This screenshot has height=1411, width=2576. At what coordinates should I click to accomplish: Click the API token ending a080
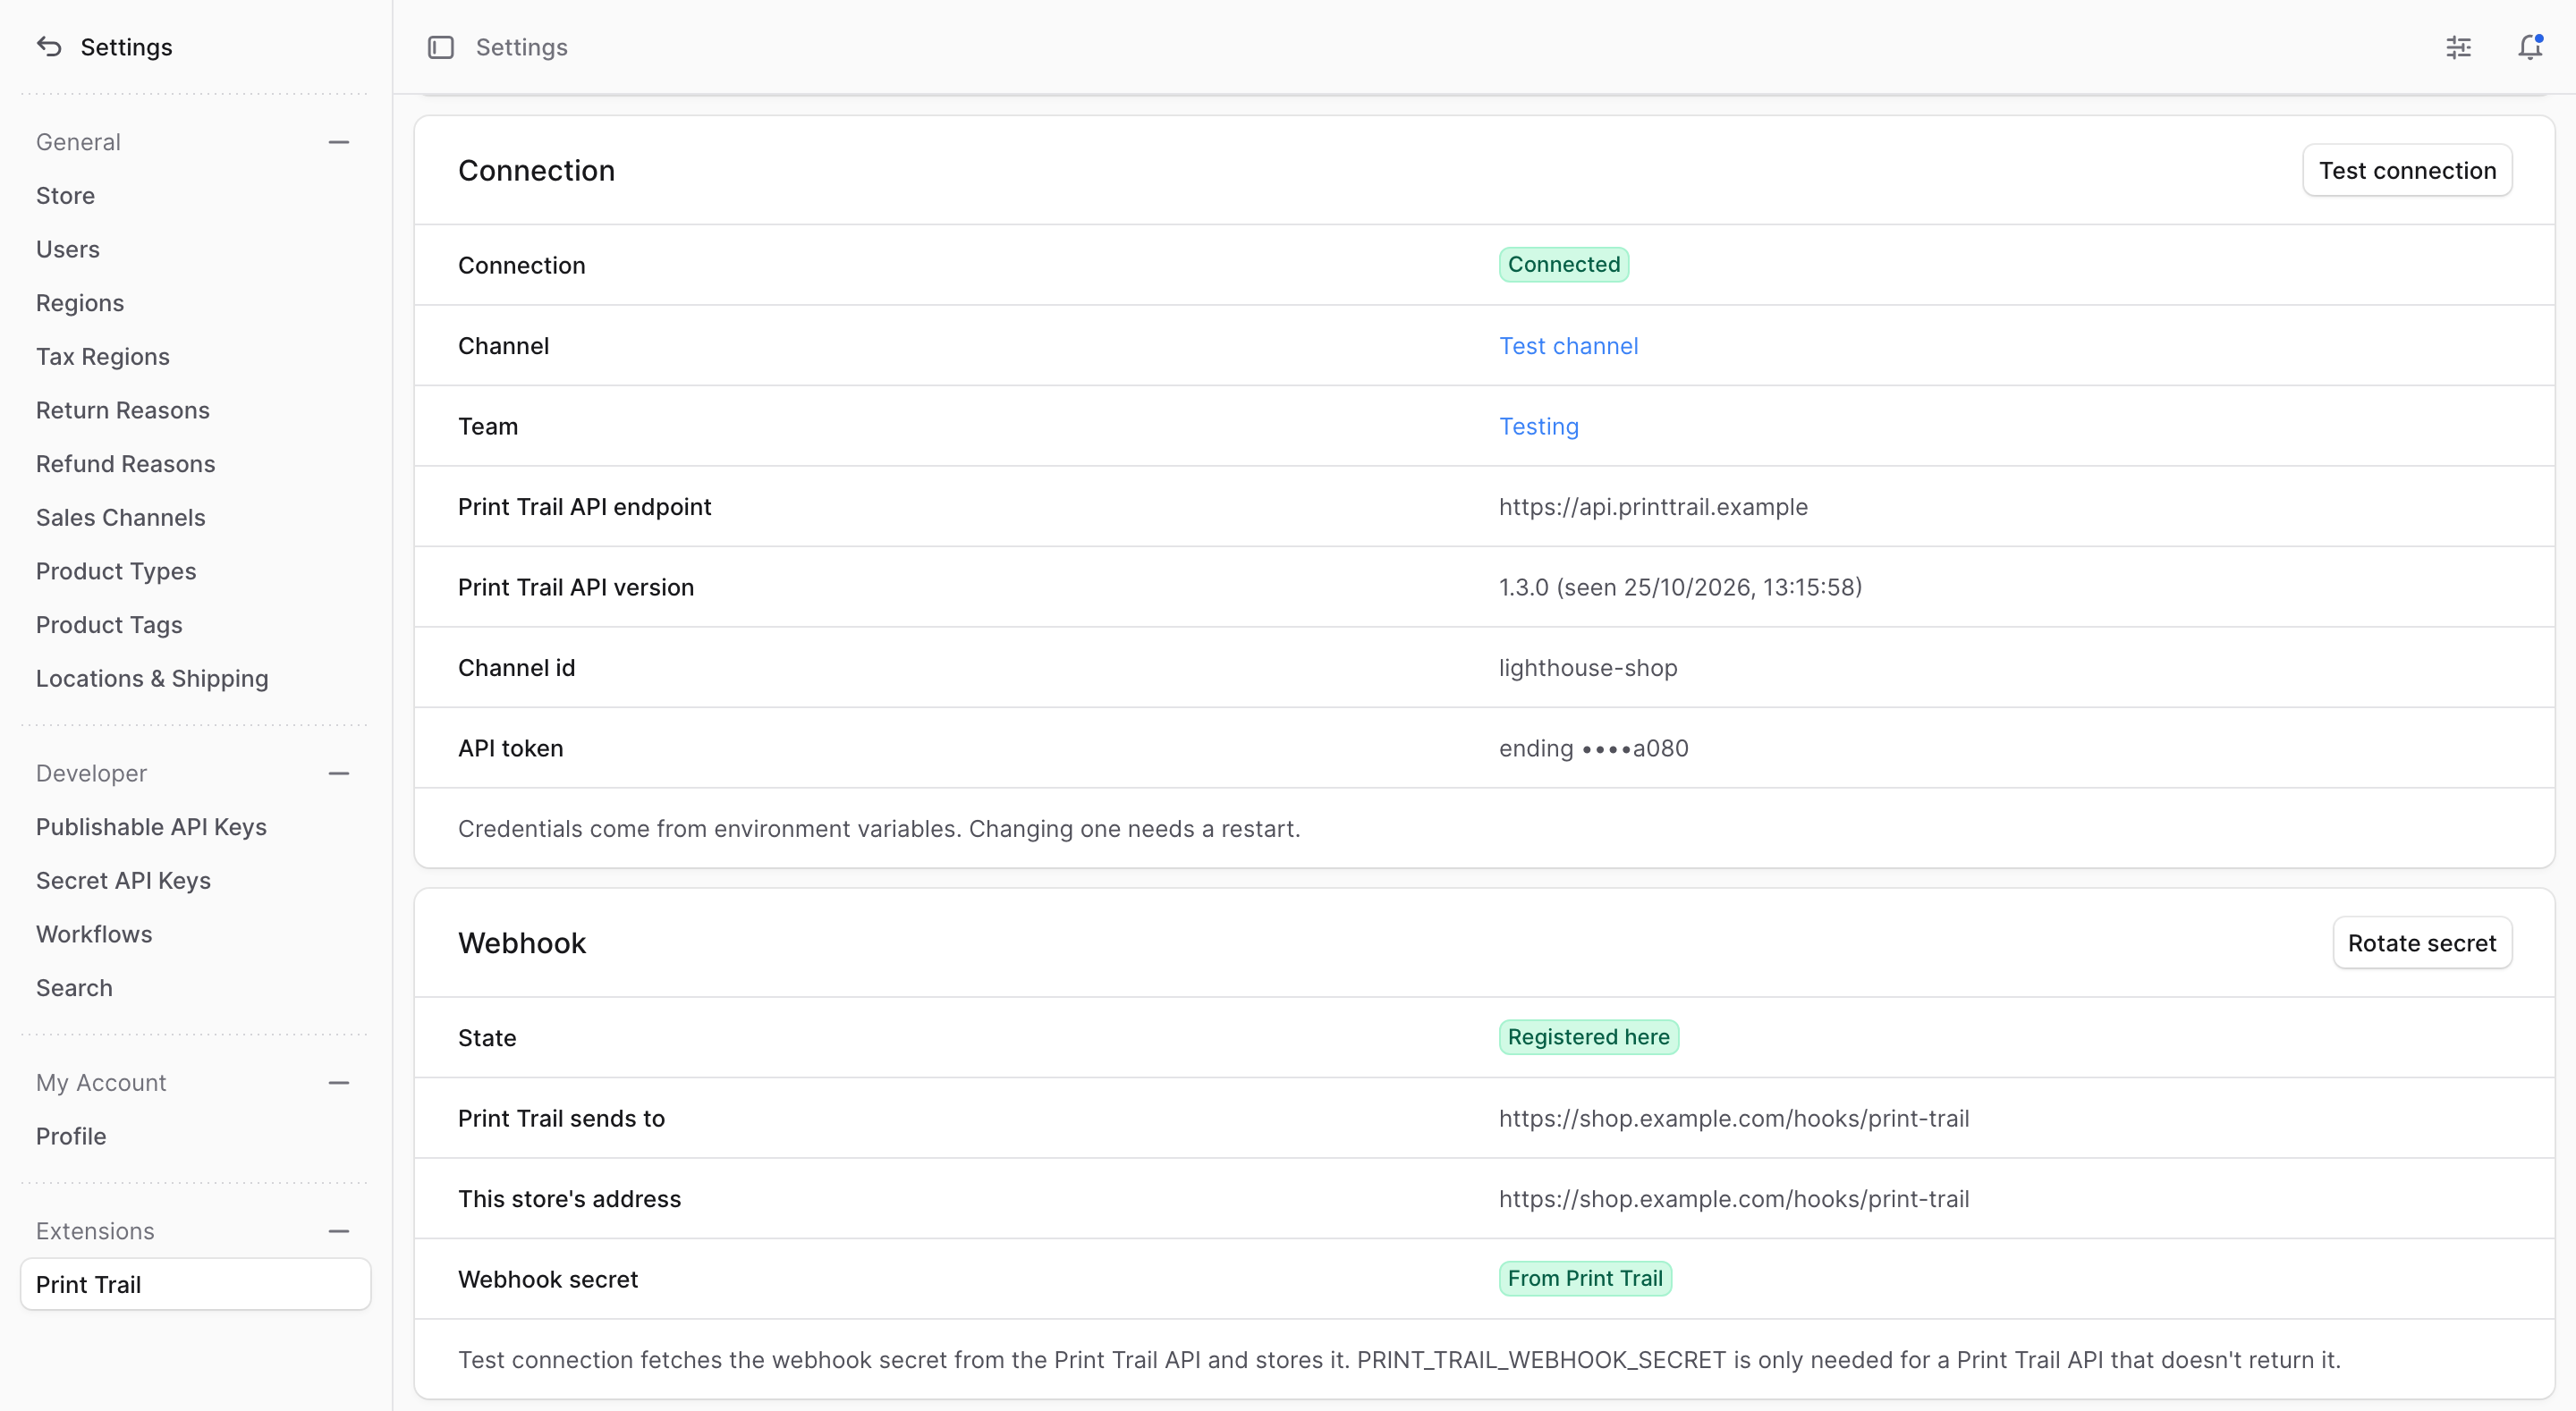click(1593, 749)
